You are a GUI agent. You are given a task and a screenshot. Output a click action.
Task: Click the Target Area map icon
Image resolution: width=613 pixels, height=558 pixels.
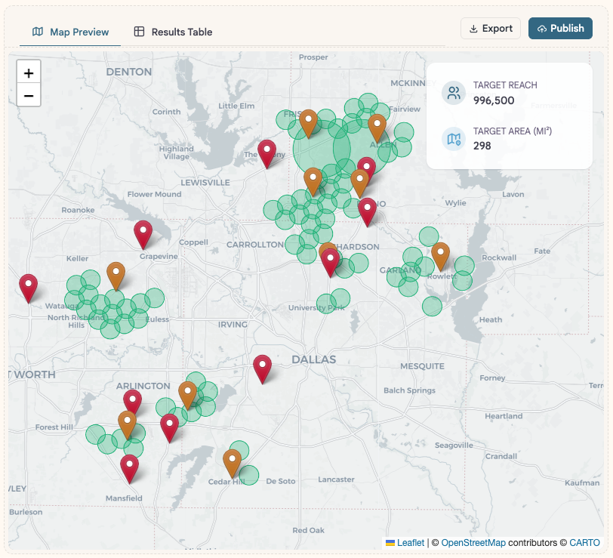coord(454,139)
